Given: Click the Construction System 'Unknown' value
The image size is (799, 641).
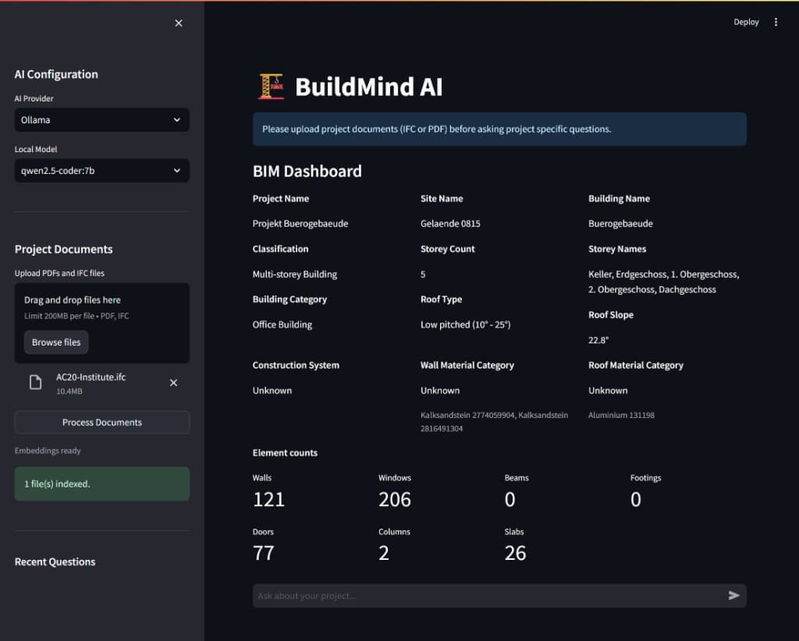Looking at the screenshot, I should pyautogui.click(x=272, y=391).
